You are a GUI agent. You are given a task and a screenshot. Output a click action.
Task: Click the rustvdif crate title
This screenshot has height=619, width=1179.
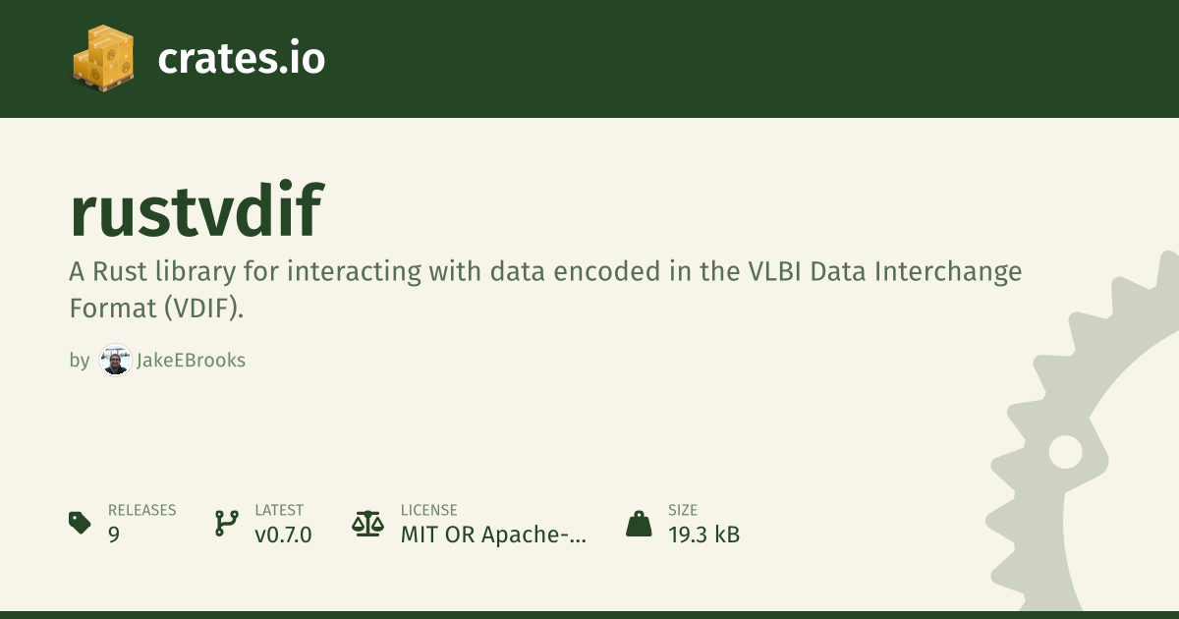(196, 210)
